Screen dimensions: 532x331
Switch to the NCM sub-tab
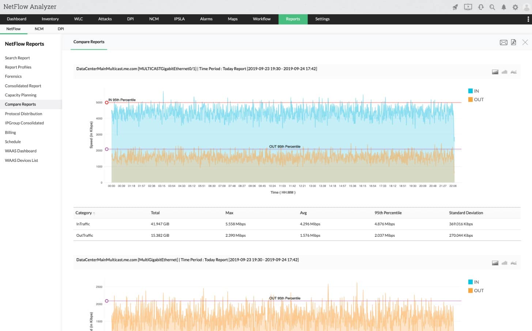pyautogui.click(x=39, y=29)
